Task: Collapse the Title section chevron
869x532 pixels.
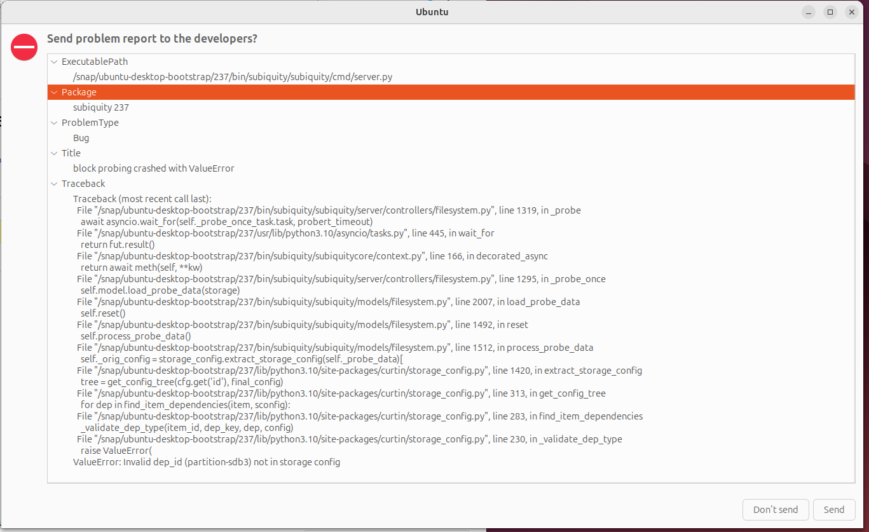Action: point(54,153)
